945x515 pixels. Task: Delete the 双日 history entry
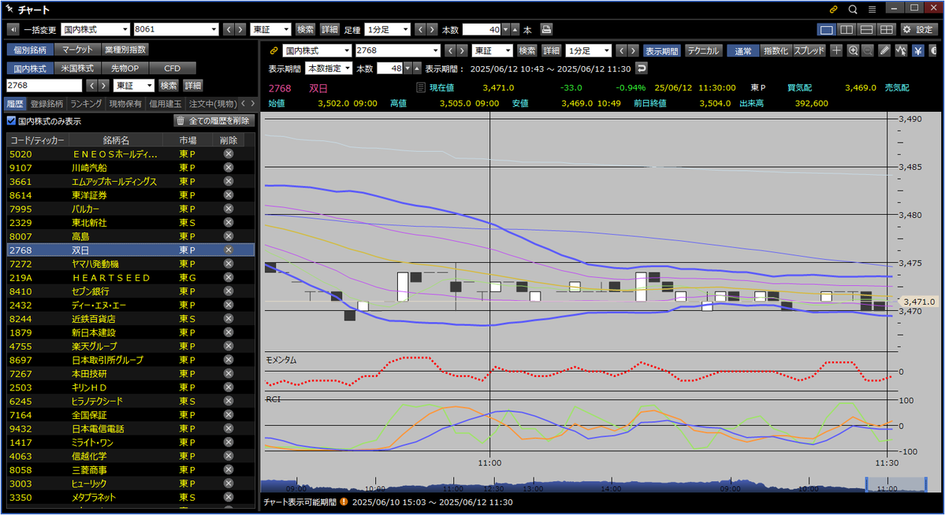[x=229, y=250]
